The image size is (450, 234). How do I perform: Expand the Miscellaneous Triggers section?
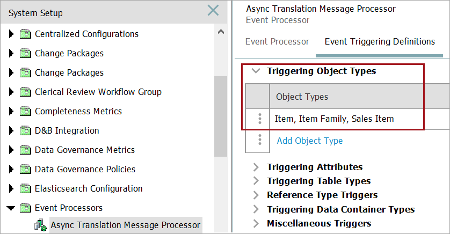(x=256, y=223)
